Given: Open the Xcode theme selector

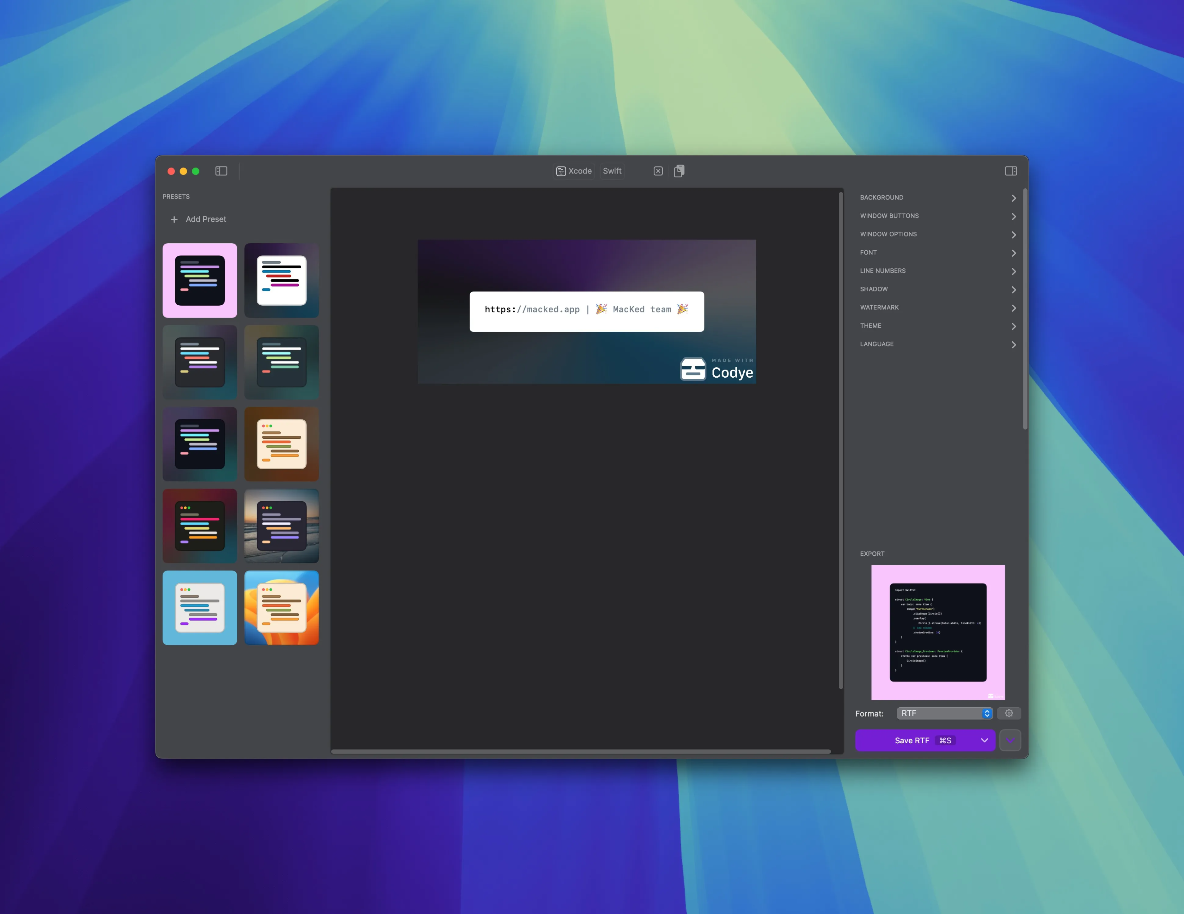Looking at the screenshot, I should (x=574, y=171).
